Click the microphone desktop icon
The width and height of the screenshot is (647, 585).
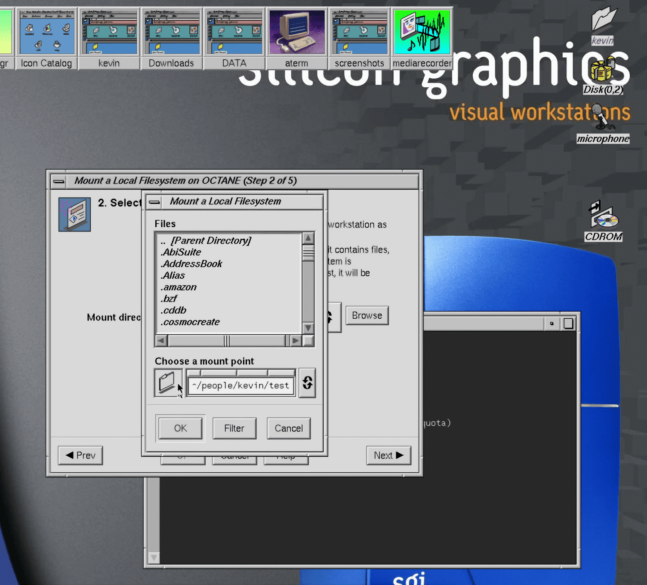(x=603, y=123)
